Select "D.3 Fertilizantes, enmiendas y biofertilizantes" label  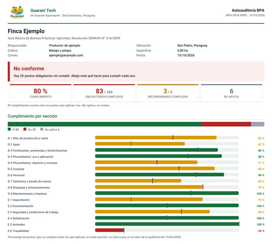point(37,151)
